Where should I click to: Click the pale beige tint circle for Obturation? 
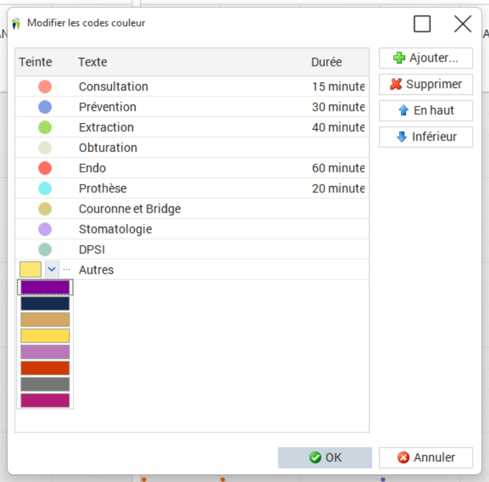[45, 148]
